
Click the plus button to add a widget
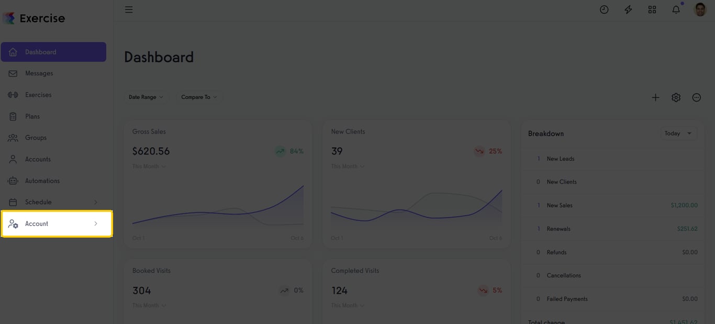pos(655,97)
